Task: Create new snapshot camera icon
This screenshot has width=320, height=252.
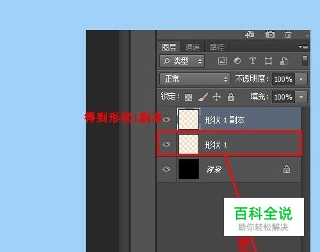Action: coord(270,34)
